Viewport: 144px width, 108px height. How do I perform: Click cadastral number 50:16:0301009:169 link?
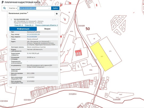pyautogui.click(x=33, y=34)
